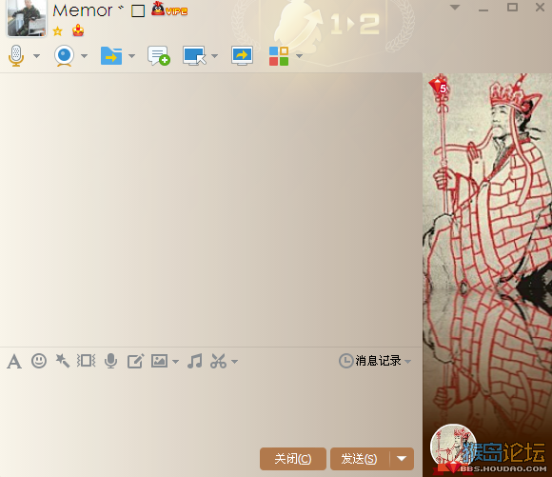Screen dimensions: 552x477
Task: Create discussion group with chat plus icon
Action: click(159, 55)
